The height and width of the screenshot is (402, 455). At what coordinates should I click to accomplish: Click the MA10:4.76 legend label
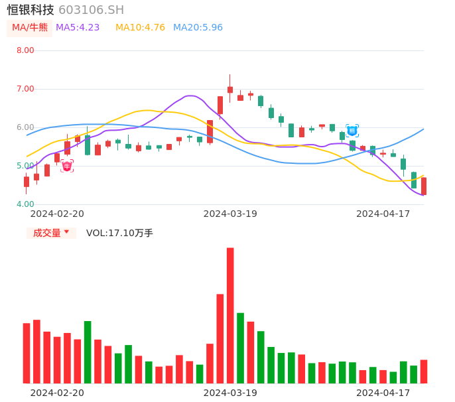pos(140,28)
